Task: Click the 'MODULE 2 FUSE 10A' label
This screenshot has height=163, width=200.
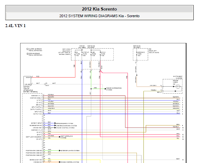Action: pos(141,54)
